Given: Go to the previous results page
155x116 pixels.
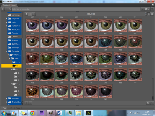Looking at the screenshot, I should point(26,14).
